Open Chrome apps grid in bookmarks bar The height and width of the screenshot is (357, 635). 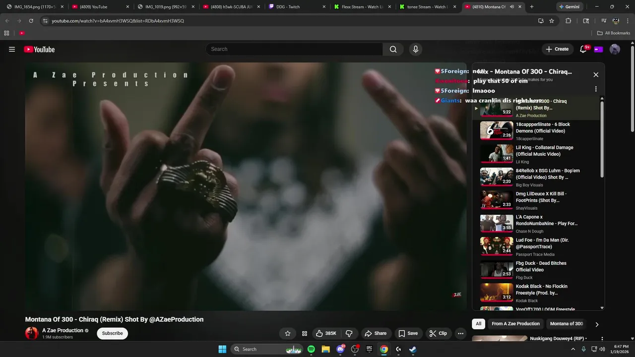[6, 33]
